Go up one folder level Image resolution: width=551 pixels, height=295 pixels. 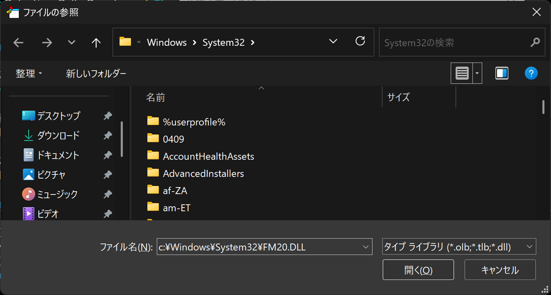click(96, 43)
